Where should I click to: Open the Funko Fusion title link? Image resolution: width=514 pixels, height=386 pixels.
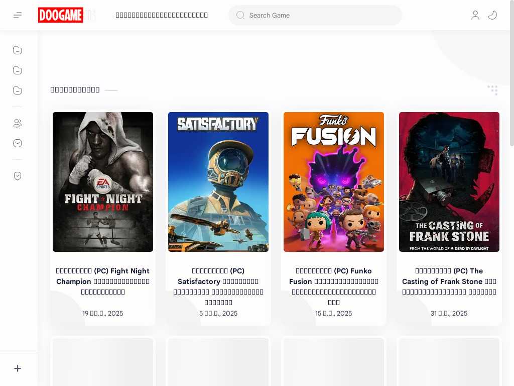(x=334, y=286)
